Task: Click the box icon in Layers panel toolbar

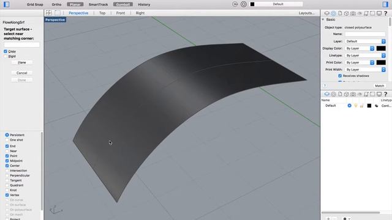Action: (346, 94)
